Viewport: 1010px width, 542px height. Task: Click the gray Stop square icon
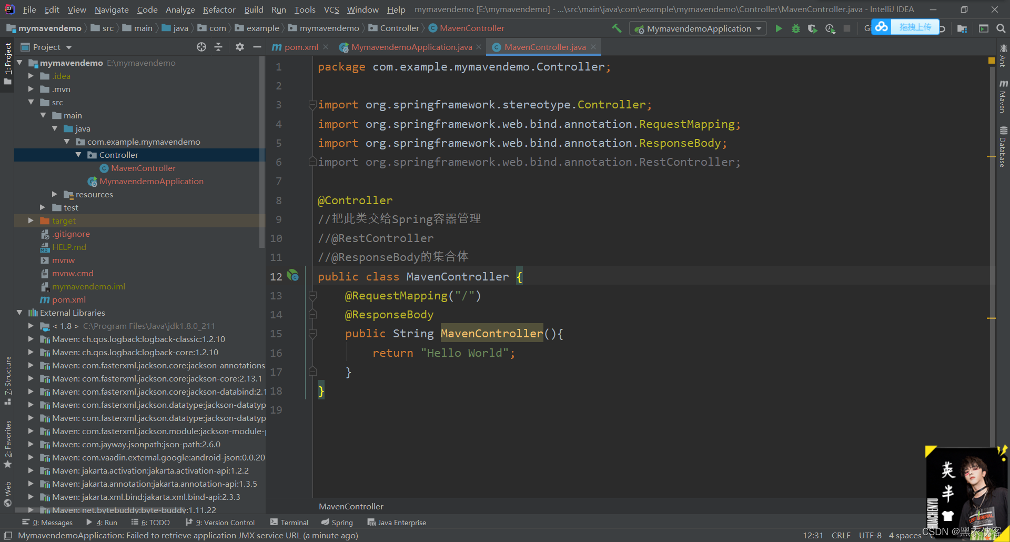pos(847,28)
